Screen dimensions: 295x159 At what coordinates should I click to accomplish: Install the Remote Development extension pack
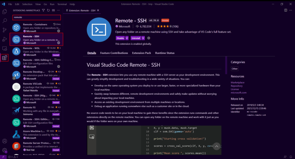point(56,79)
